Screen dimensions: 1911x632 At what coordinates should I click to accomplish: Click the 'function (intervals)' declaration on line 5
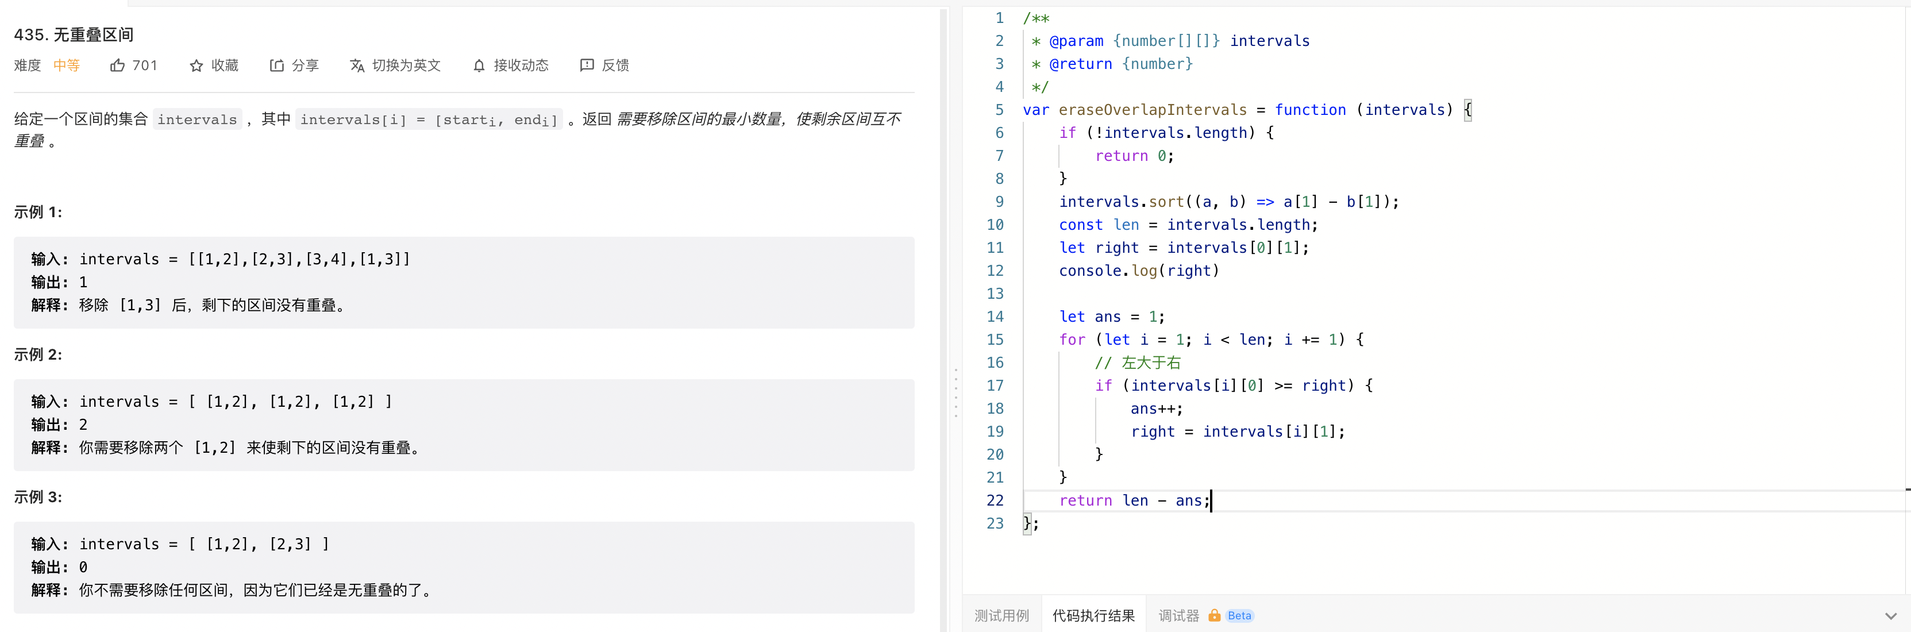(x=1363, y=110)
